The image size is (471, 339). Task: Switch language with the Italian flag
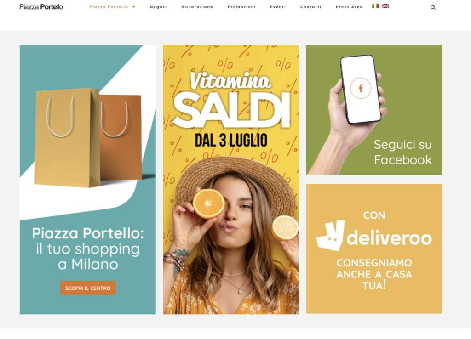point(375,6)
